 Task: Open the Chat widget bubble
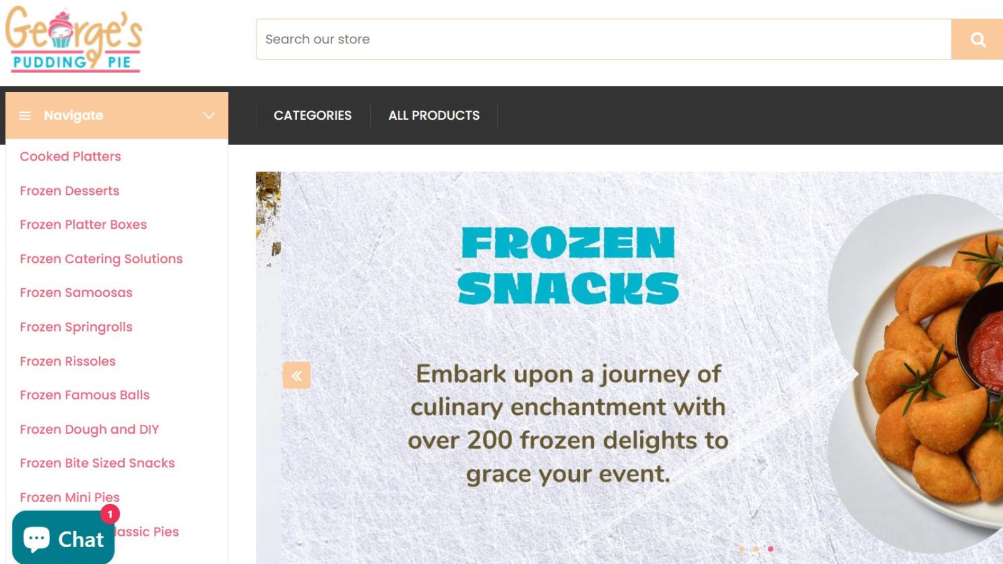coord(63,539)
